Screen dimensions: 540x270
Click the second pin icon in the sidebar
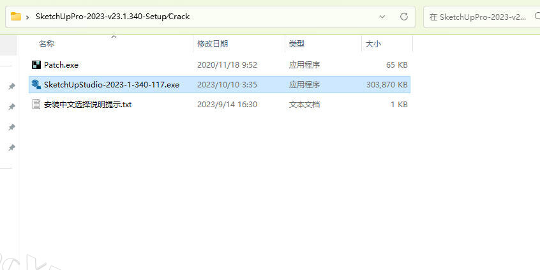pyautogui.click(x=11, y=107)
